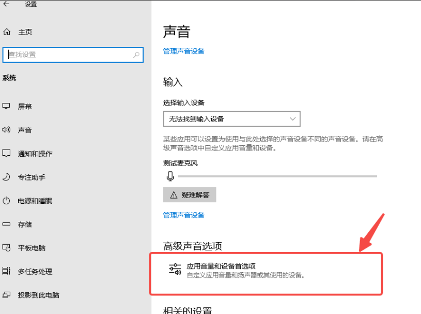Click the 查找设置 search field
The width and height of the screenshot is (421, 314).
[67, 55]
